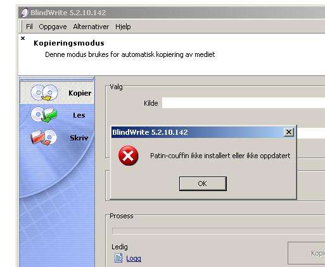Open the Hjelp menu
The image size is (325, 267).
[123, 27]
